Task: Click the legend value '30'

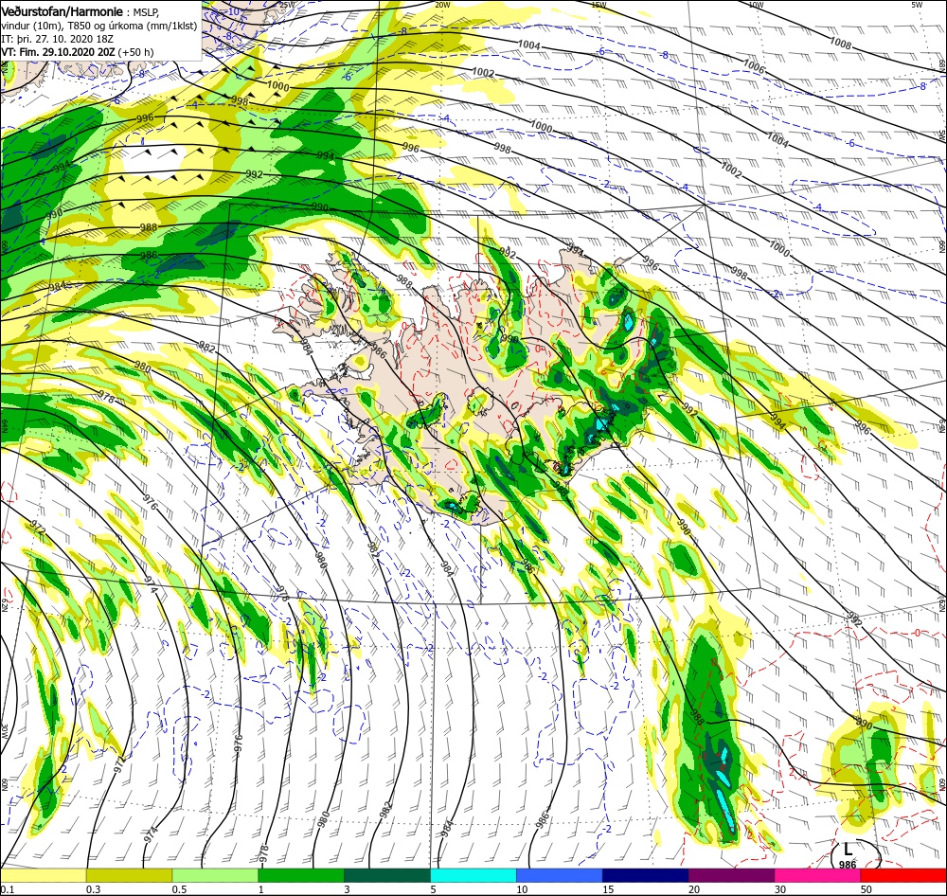Action: [x=780, y=888]
